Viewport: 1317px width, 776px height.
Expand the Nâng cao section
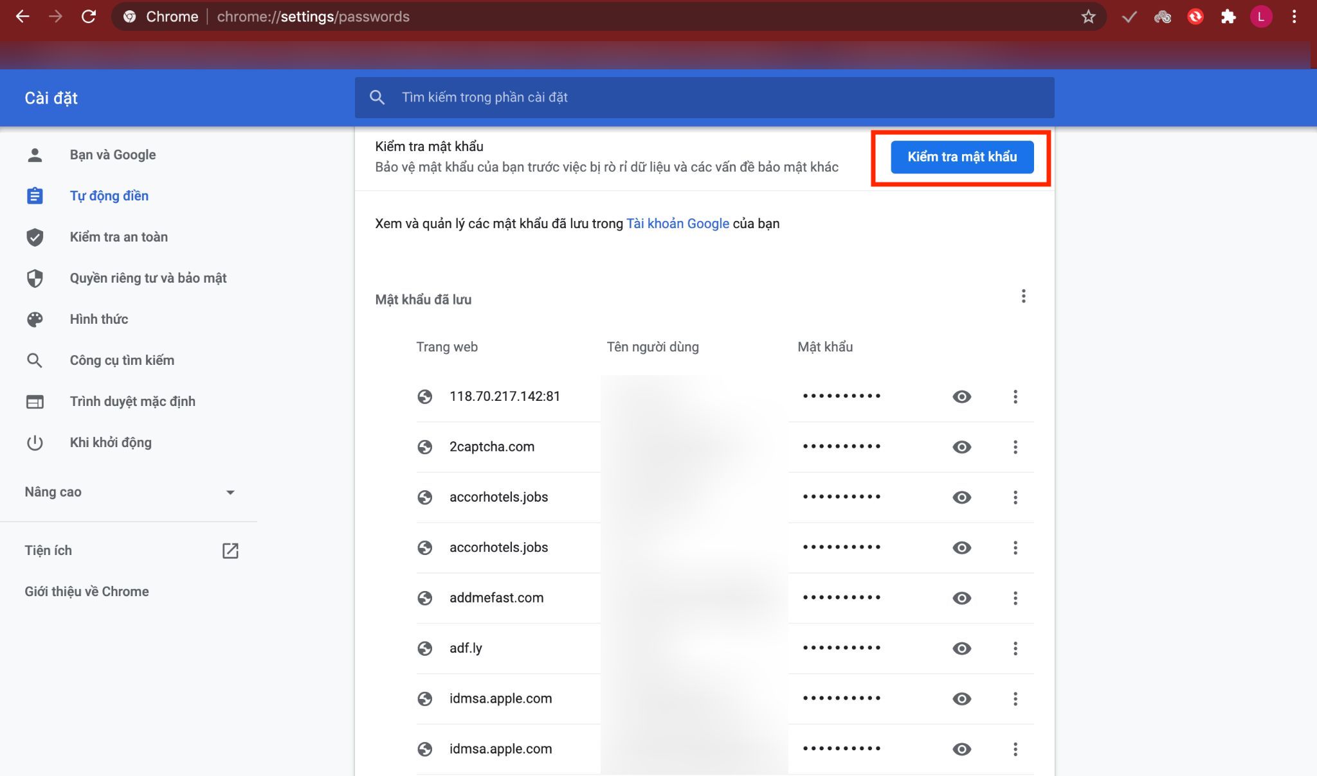pyautogui.click(x=232, y=491)
